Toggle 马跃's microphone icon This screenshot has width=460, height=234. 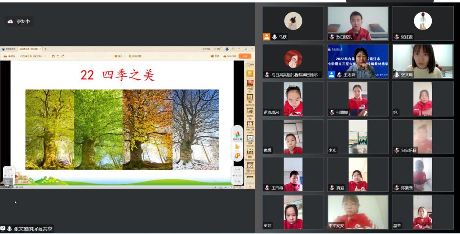click(x=274, y=37)
